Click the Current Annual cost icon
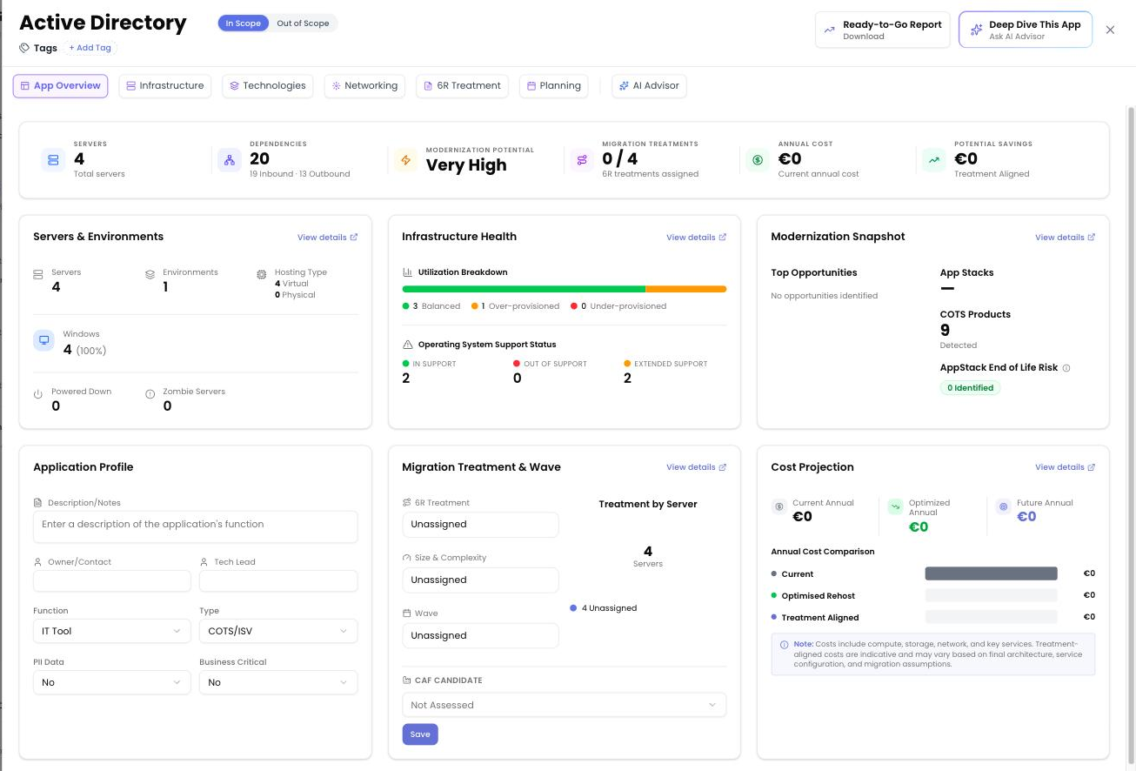Screen dimensions: 1136x771 pyautogui.click(x=779, y=506)
